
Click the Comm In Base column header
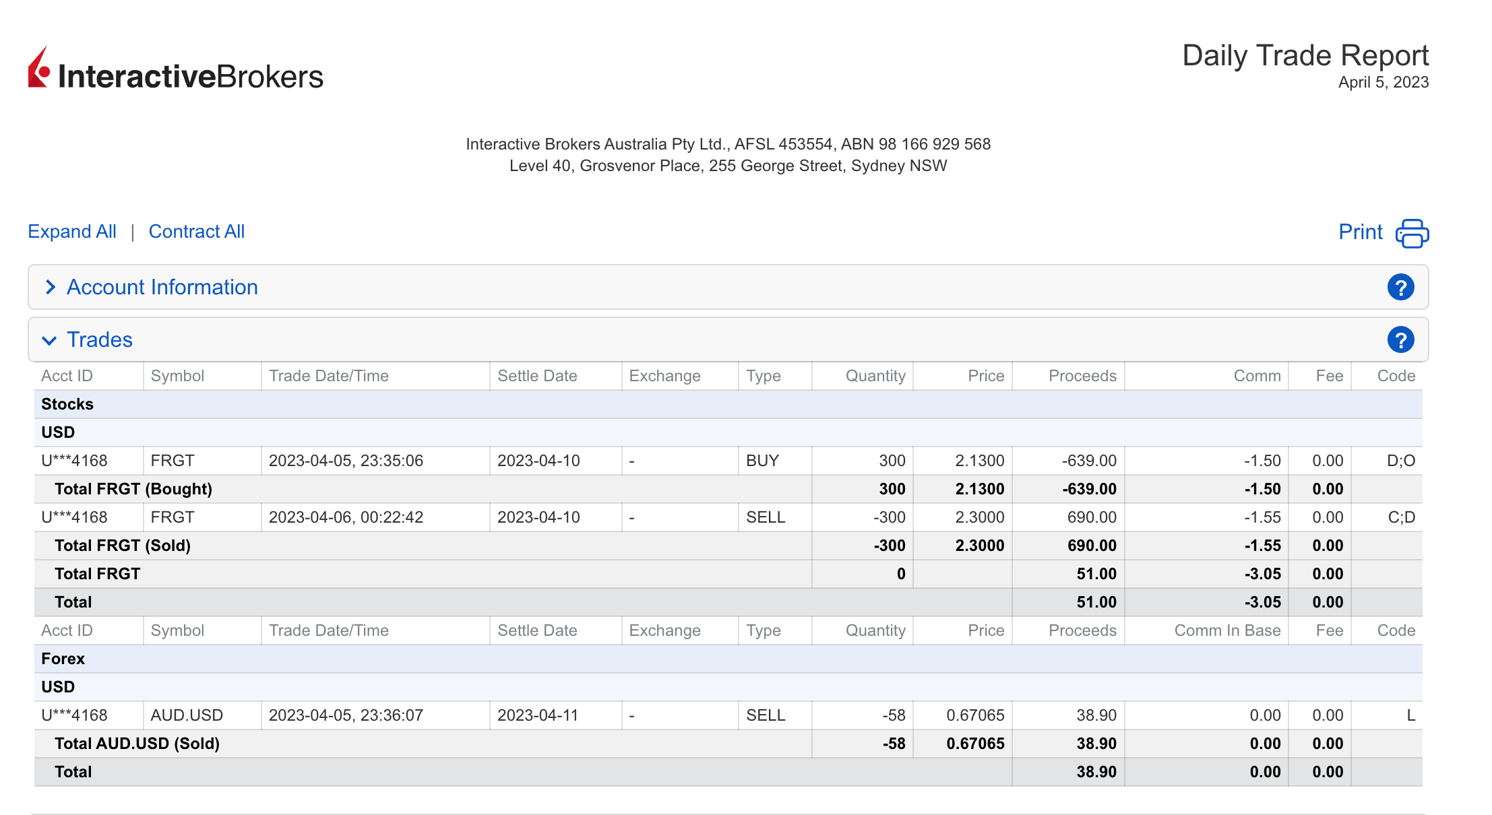point(1226,630)
